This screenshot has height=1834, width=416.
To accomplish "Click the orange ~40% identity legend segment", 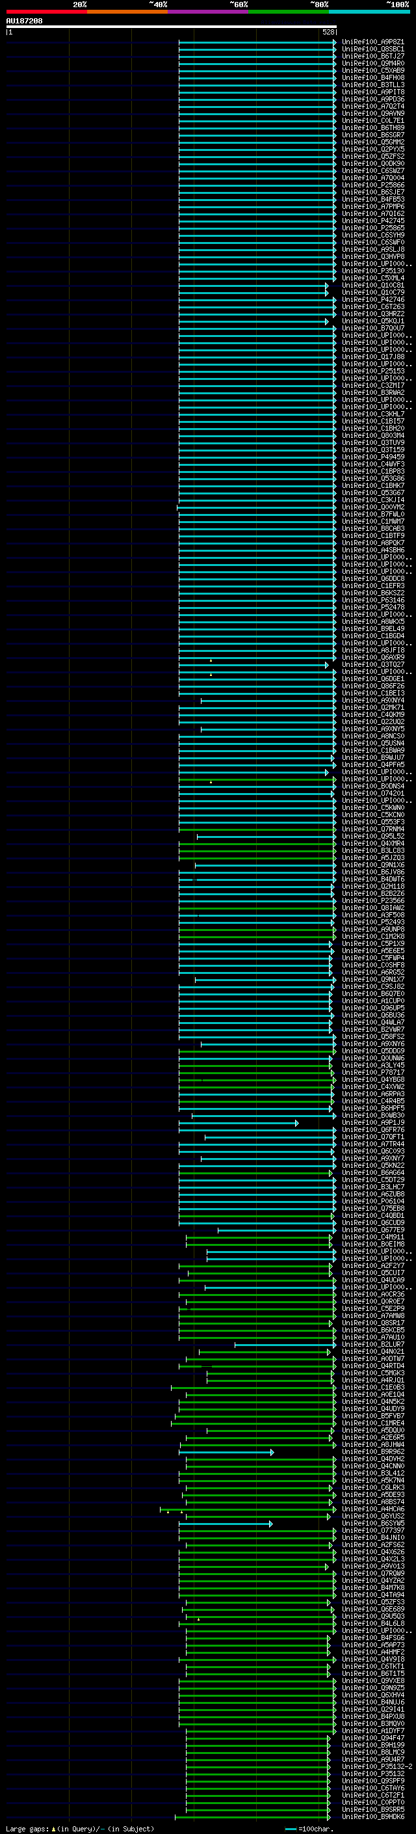I will click(127, 12).
